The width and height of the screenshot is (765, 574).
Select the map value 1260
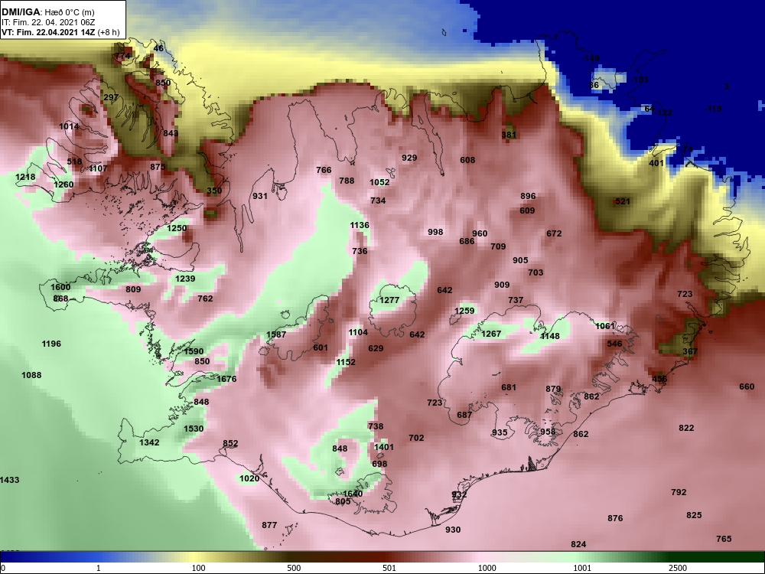pos(63,184)
